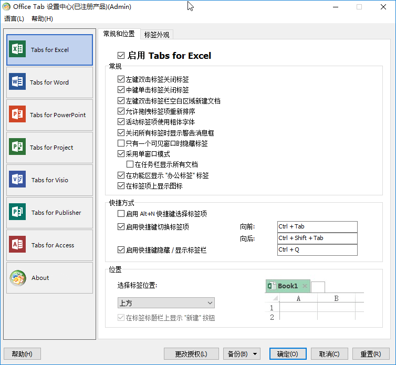Toggle 关闭所有标签时显示警告消息框 checkbox

121,133
